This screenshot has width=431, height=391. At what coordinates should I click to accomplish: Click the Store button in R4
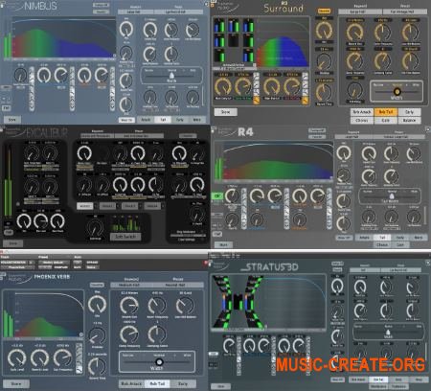[223, 244]
